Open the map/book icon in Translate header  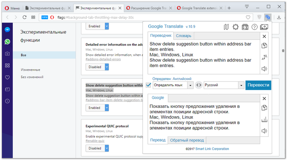point(226,27)
